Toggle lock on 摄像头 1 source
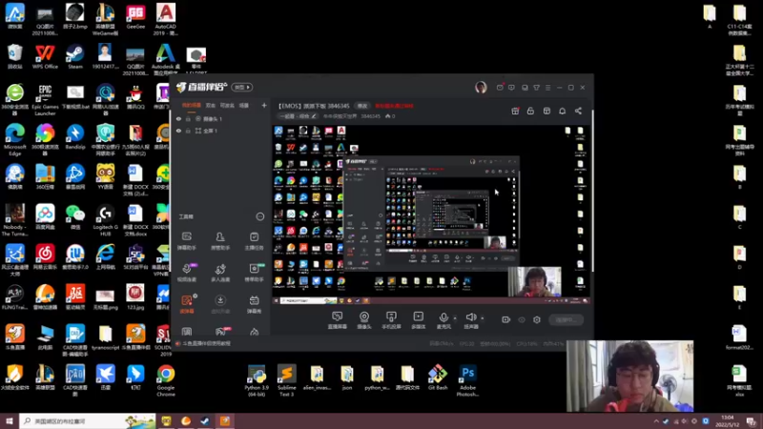763x429 pixels. click(x=188, y=118)
